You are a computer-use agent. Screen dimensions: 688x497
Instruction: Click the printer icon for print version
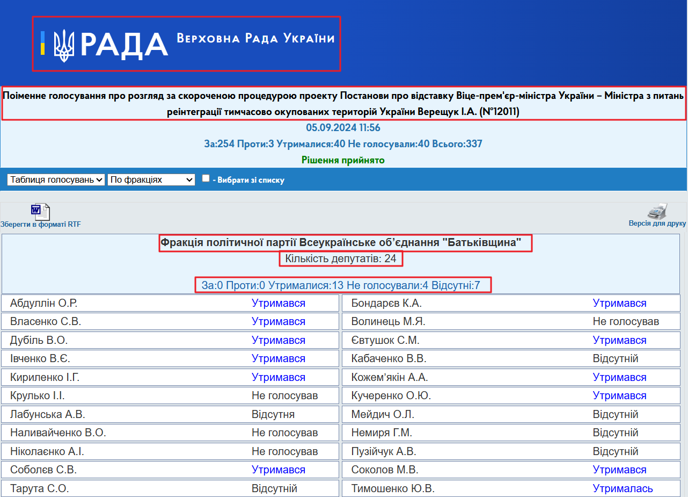657,211
